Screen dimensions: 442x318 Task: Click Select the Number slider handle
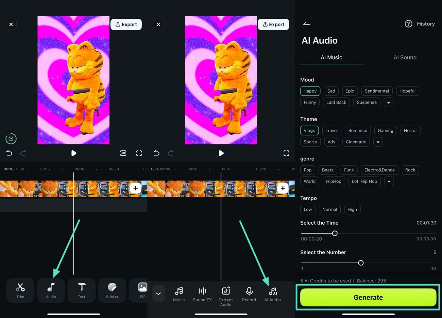tap(361, 263)
